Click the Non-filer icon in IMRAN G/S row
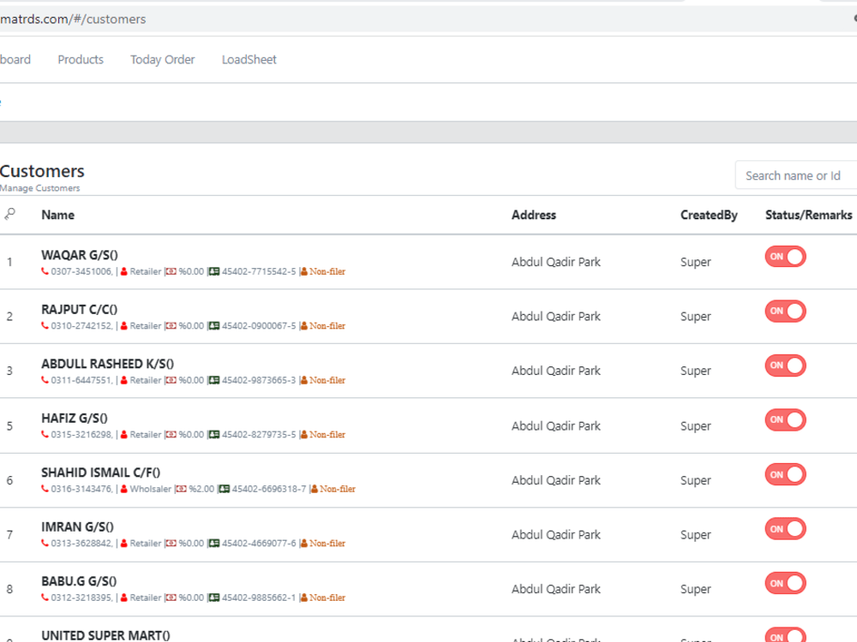The height and width of the screenshot is (642, 857). pos(304,544)
